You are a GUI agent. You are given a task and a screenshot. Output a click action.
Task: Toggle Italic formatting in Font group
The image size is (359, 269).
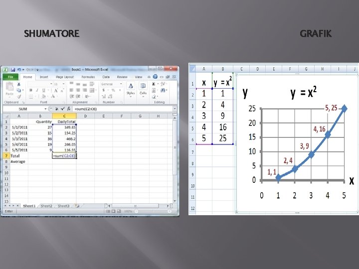pos(37,90)
